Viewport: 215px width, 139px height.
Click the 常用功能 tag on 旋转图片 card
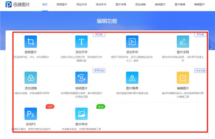click(x=99, y=70)
